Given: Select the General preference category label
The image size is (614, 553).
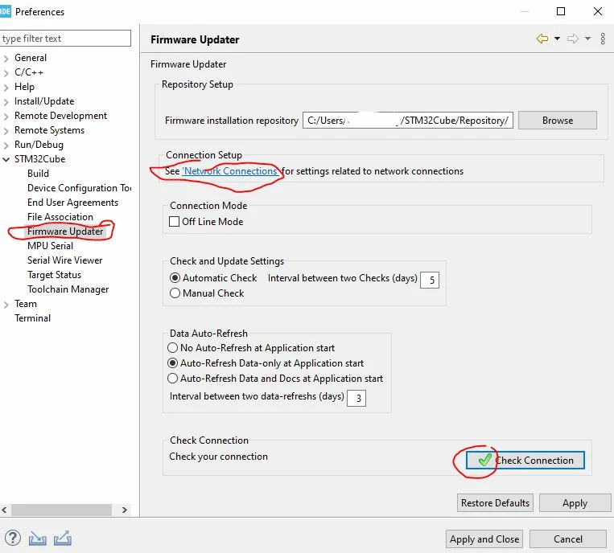Looking at the screenshot, I should point(31,58).
